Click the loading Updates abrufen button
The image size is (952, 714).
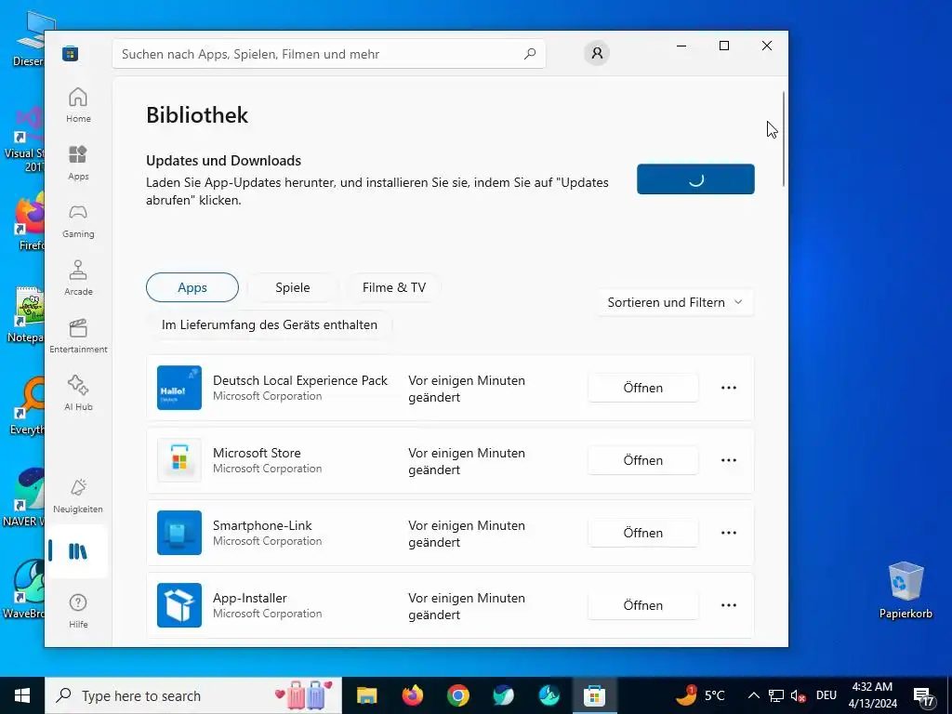pyautogui.click(x=695, y=179)
